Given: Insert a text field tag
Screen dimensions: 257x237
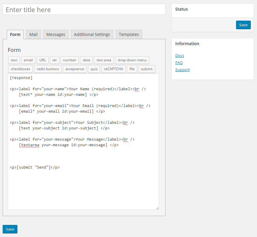Looking at the screenshot, I should coord(14,60).
